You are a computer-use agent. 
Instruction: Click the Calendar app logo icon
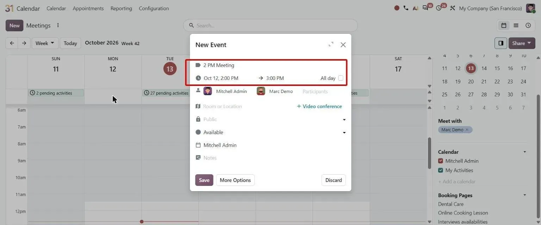point(9,8)
